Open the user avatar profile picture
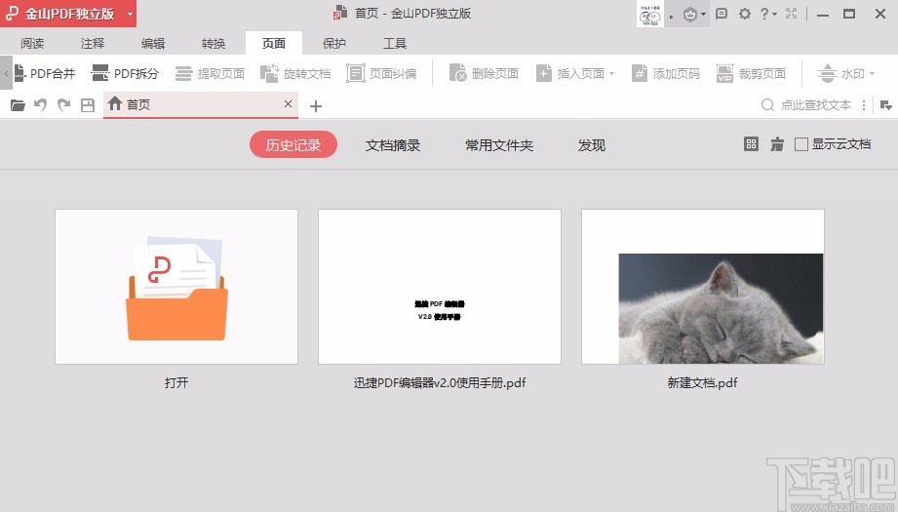The height and width of the screenshot is (512, 898). coord(650,14)
